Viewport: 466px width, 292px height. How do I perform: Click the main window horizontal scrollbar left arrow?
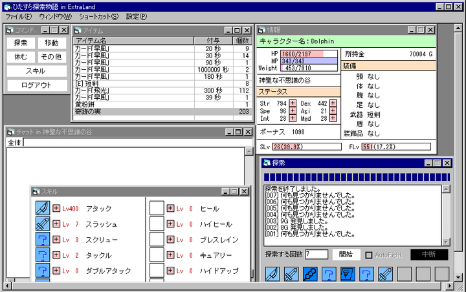(x=8, y=286)
